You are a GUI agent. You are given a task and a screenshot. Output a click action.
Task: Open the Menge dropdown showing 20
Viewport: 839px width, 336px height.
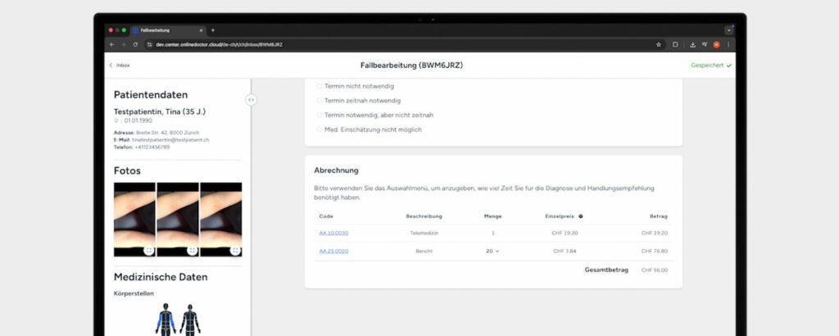click(x=492, y=251)
